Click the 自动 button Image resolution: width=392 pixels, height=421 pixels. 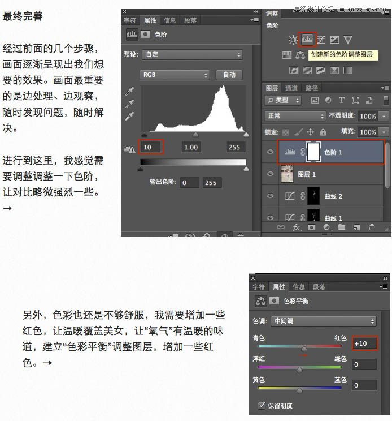pyautogui.click(x=229, y=75)
